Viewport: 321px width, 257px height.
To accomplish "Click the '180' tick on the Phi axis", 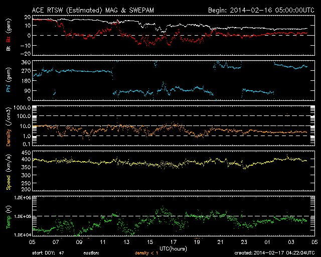I will [26, 80].
